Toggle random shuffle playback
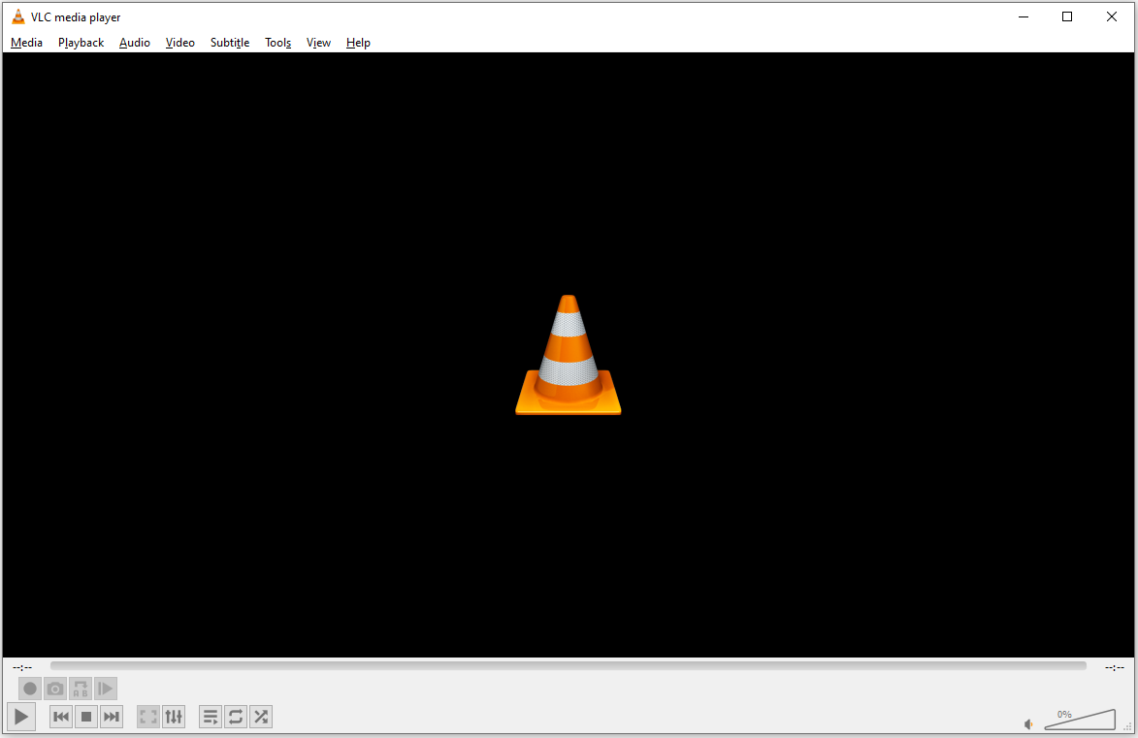1138x738 pixels. pyautogui.click(x=261, y=717)
